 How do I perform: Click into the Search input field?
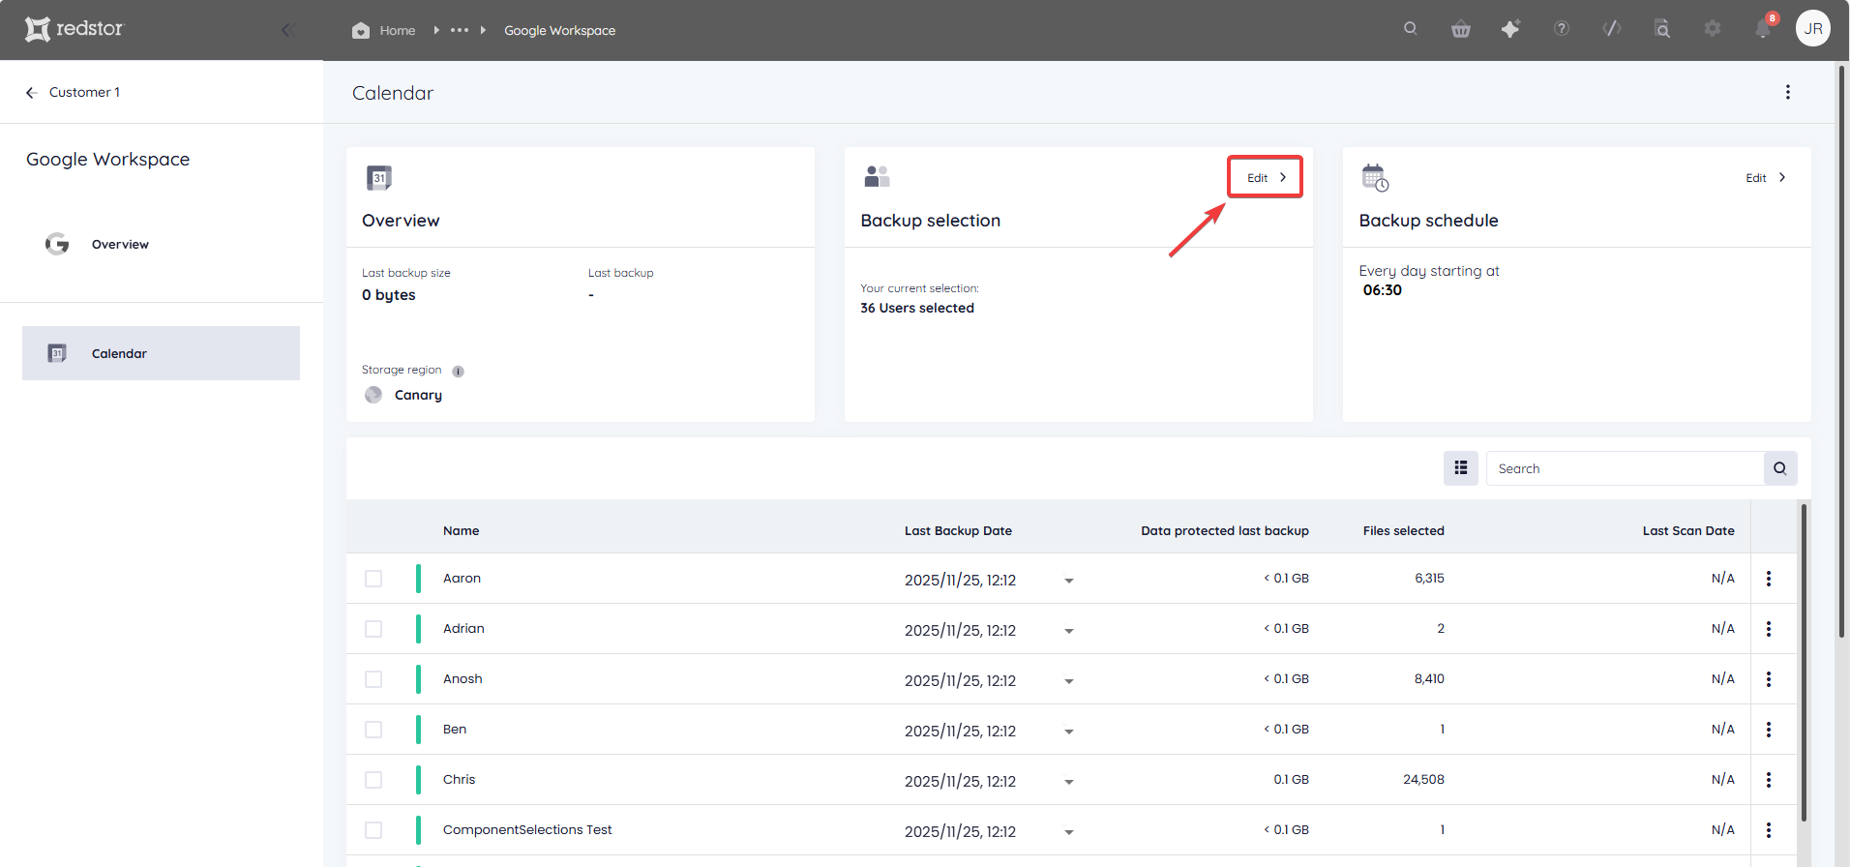1625,468
